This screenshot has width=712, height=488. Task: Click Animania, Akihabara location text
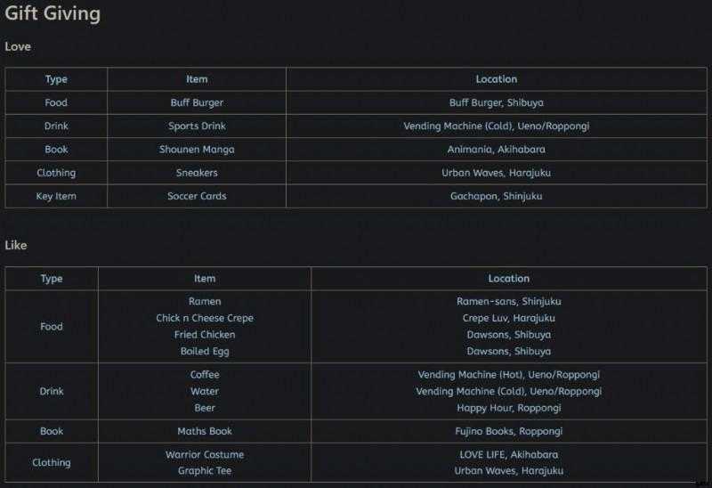pyautogui.click(x=496, y=150)
